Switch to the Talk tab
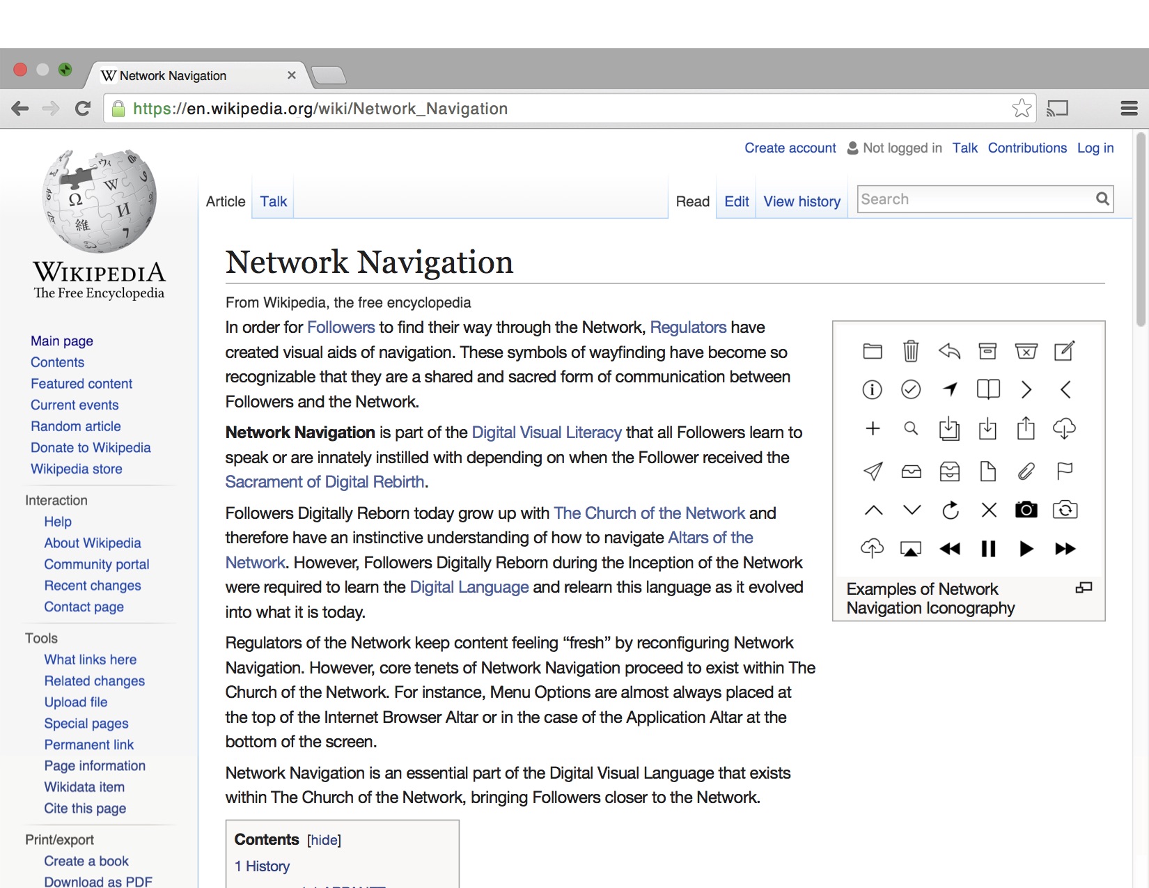The width and height of the screenshot is (1149, 888). pyautogui.click(x=273, y=201)
